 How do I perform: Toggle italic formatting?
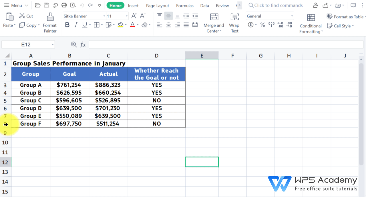(75, 25)
